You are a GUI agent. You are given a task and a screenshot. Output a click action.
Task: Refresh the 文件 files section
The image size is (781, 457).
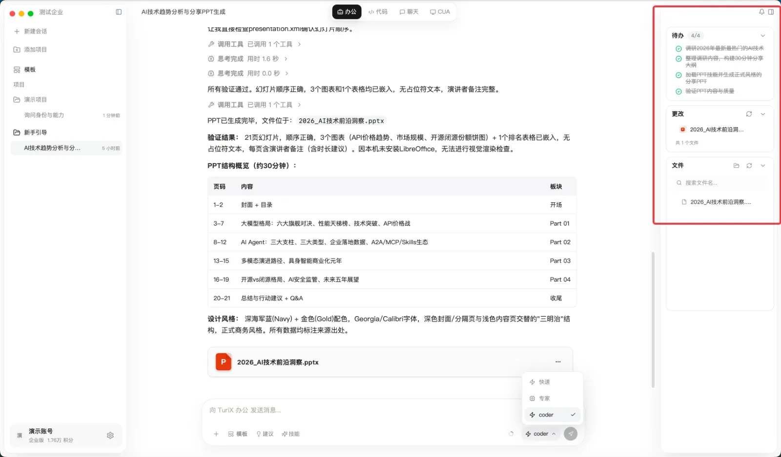coord(749,166)
